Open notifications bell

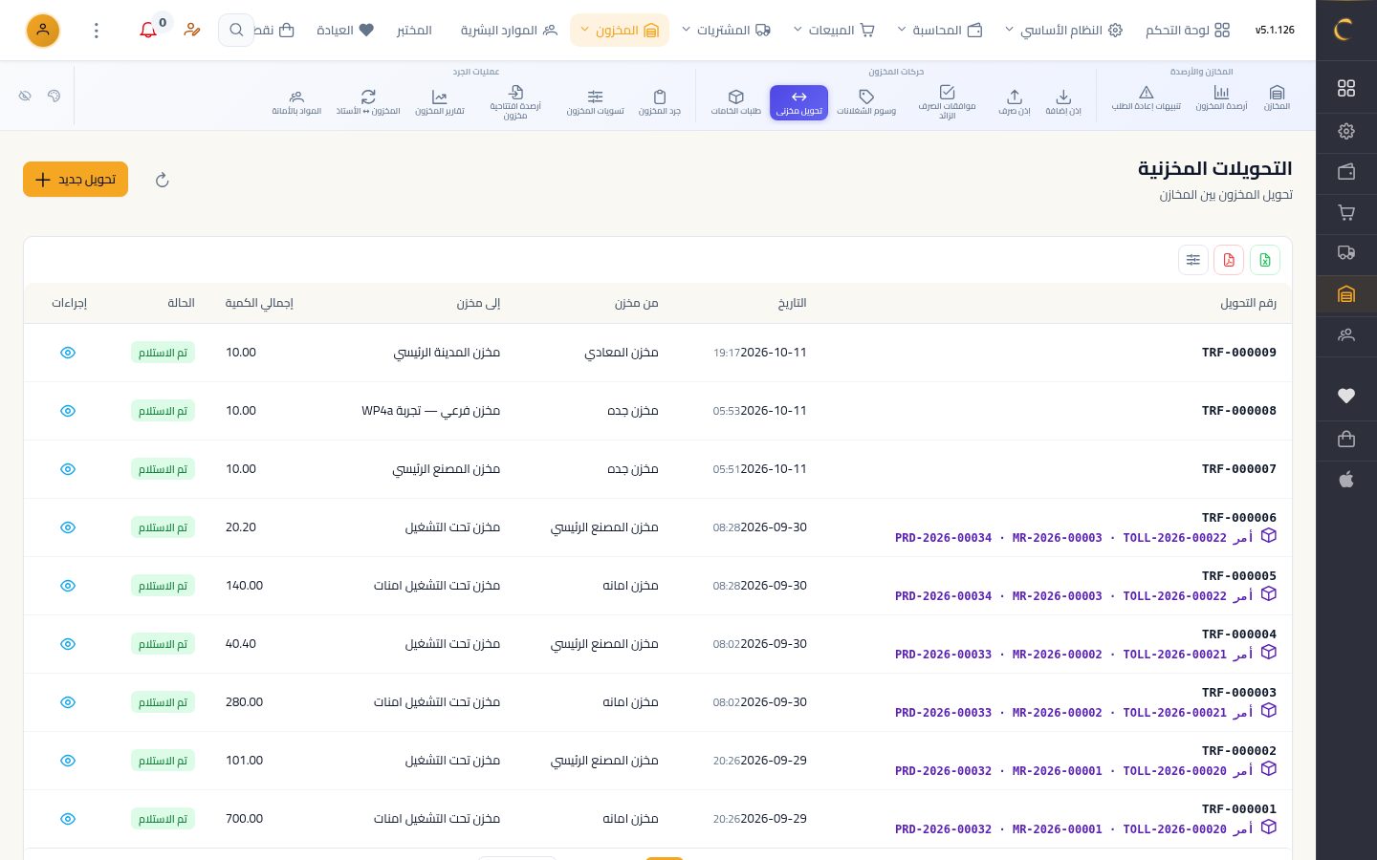point(148,31)
